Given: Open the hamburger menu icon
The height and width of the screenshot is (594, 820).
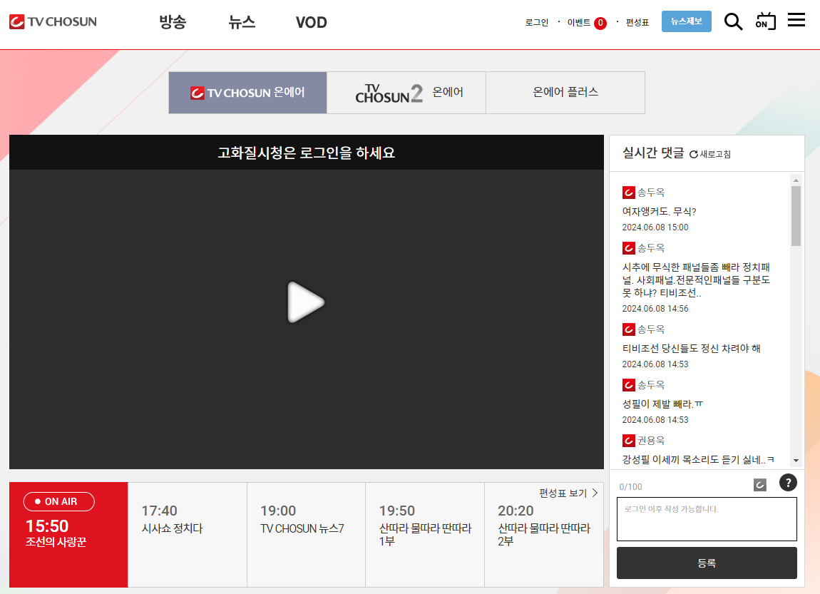Looking at the screenshot, I should point(796,20).
